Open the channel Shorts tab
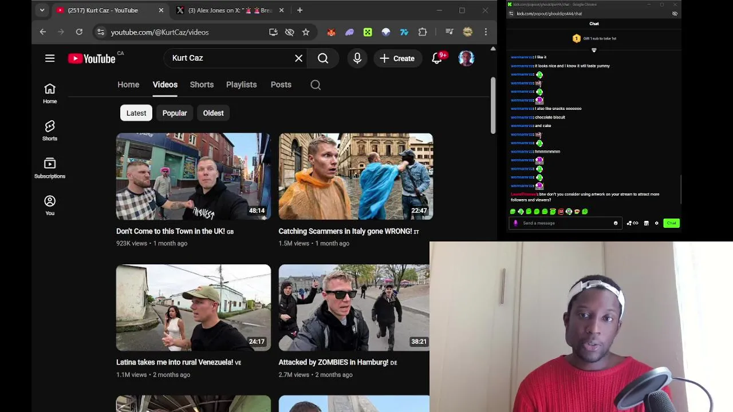This screenshot has width=733, height=412. pyautogui.click(x=202, y=85)
